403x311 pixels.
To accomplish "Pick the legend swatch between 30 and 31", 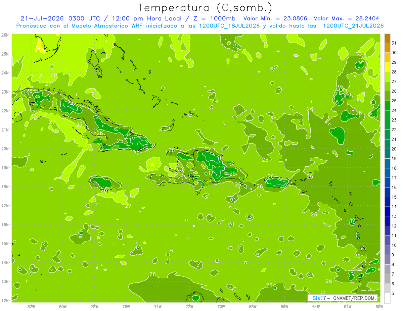I will tap(387, 48).
